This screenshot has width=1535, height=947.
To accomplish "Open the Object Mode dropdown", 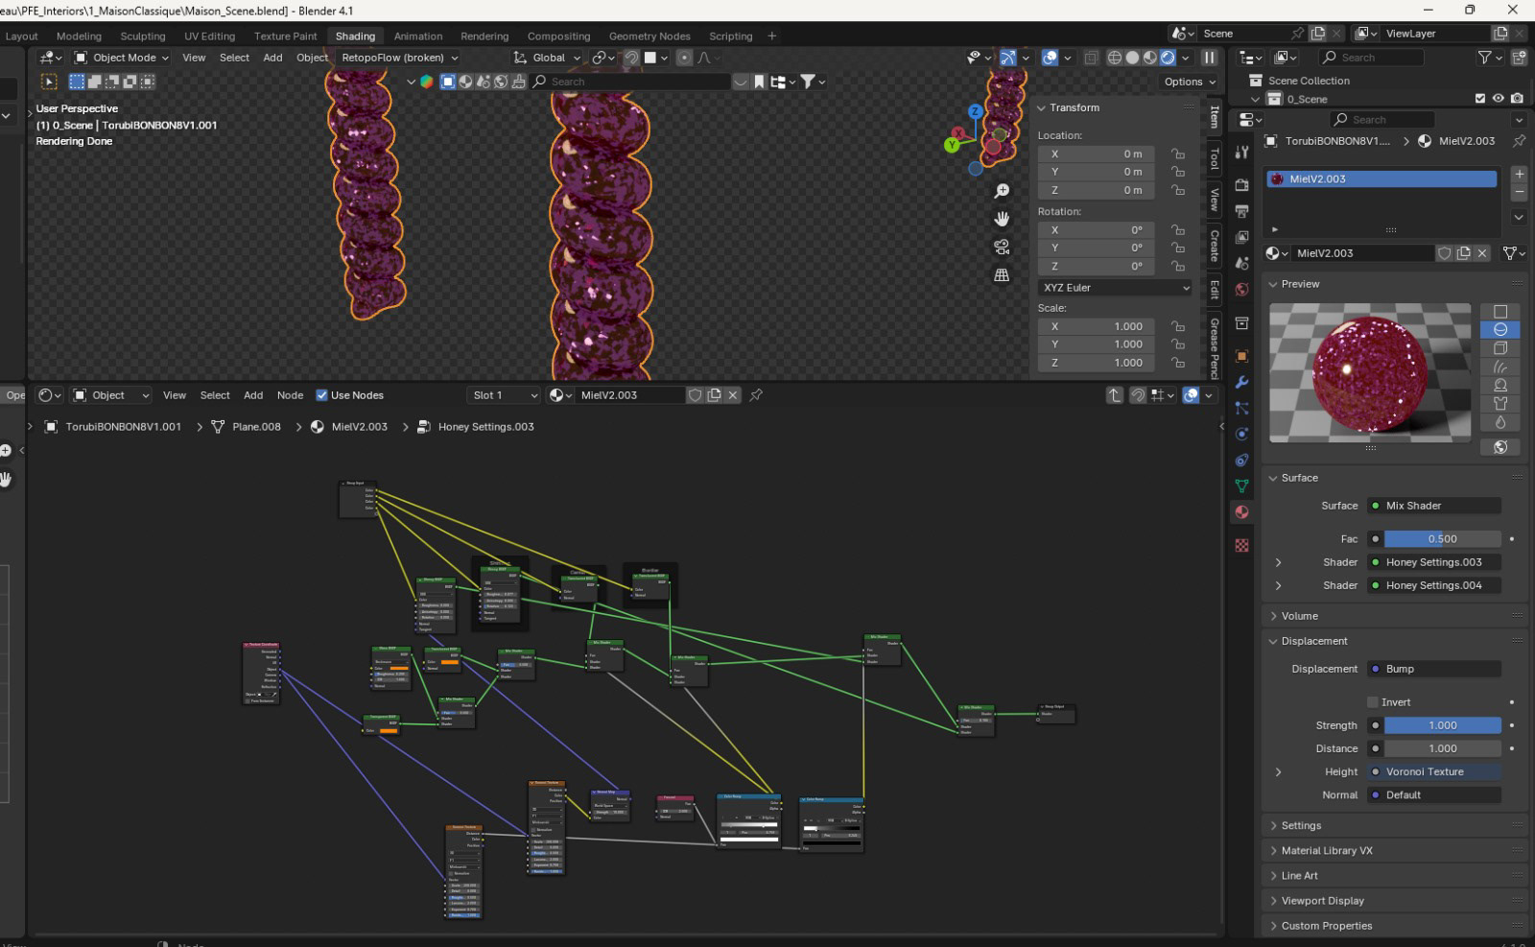I will click(x=121, y=58).
